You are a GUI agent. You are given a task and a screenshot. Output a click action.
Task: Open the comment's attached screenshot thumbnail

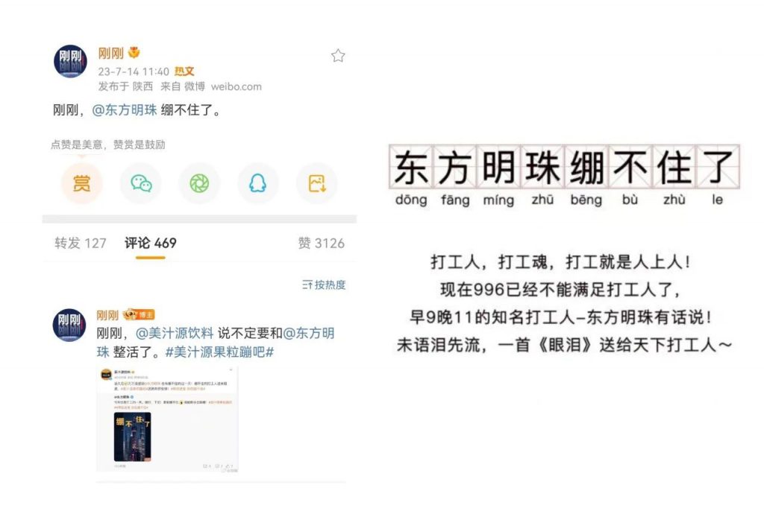167,419
